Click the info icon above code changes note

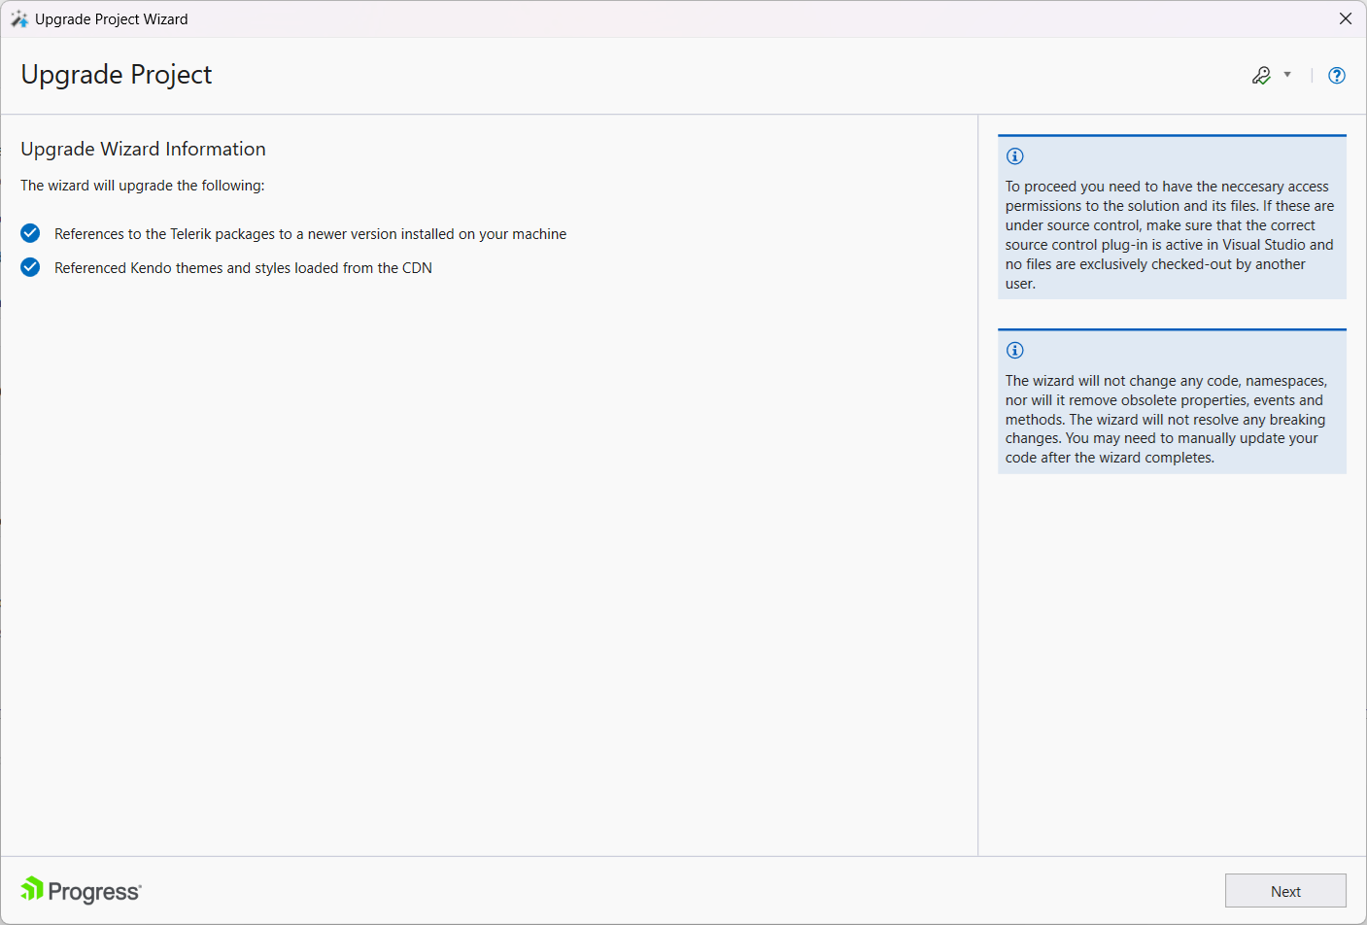pos(1015,351)
